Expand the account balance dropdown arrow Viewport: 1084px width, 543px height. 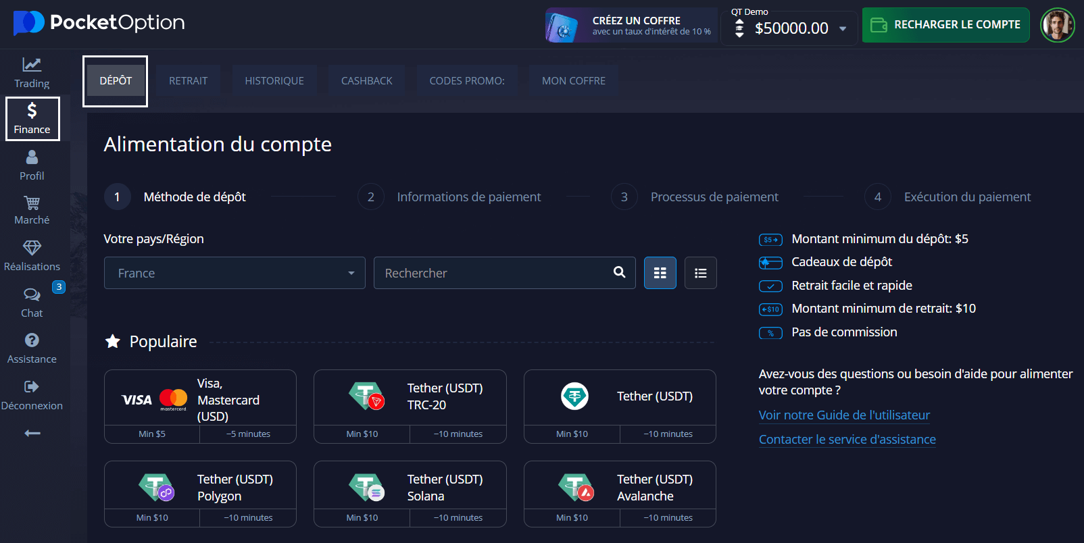tap(843, 28)
